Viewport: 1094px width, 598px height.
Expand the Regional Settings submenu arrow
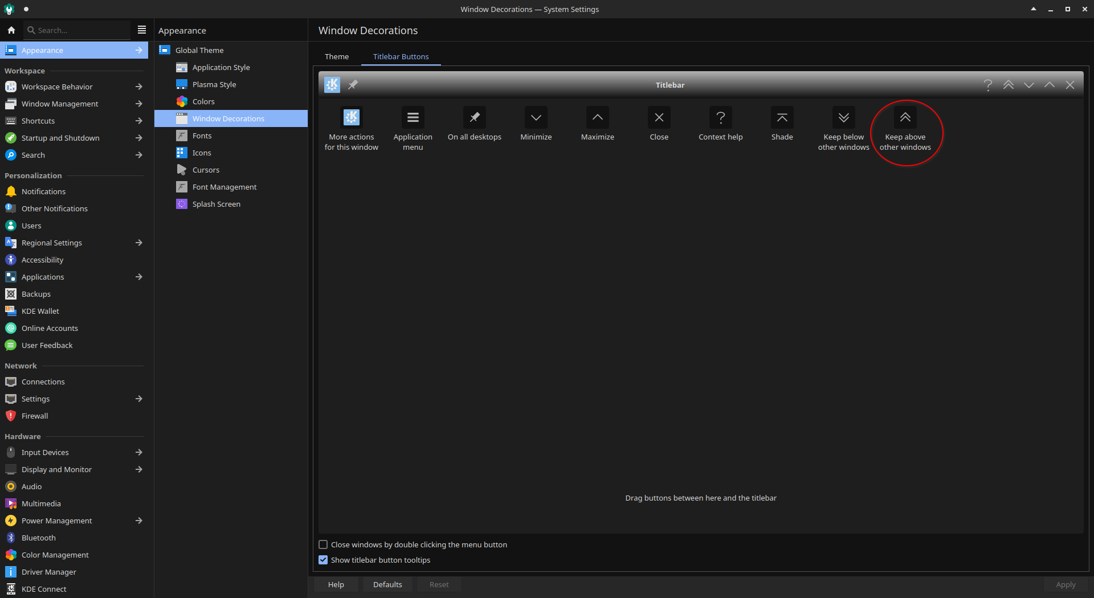point(139,243)
